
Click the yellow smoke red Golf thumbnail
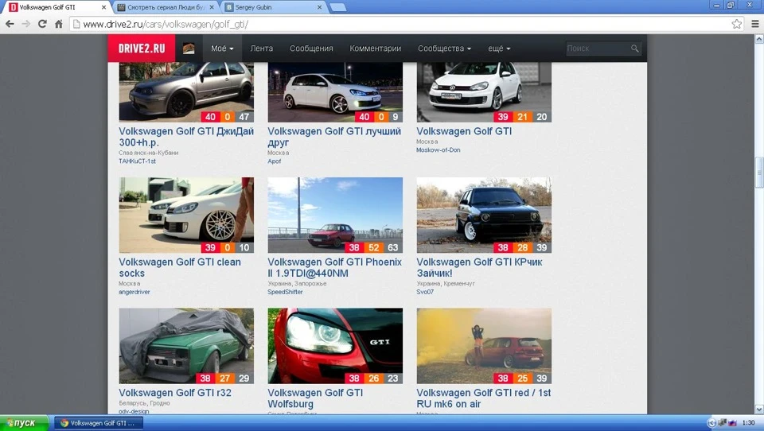(x=484, y=346)
